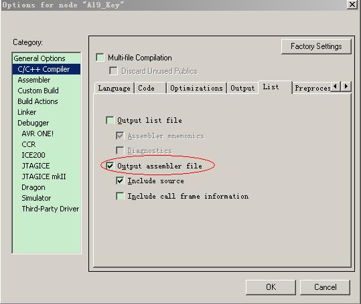Close the Options dialog with X
361x304 pixels.
[352, 5]
